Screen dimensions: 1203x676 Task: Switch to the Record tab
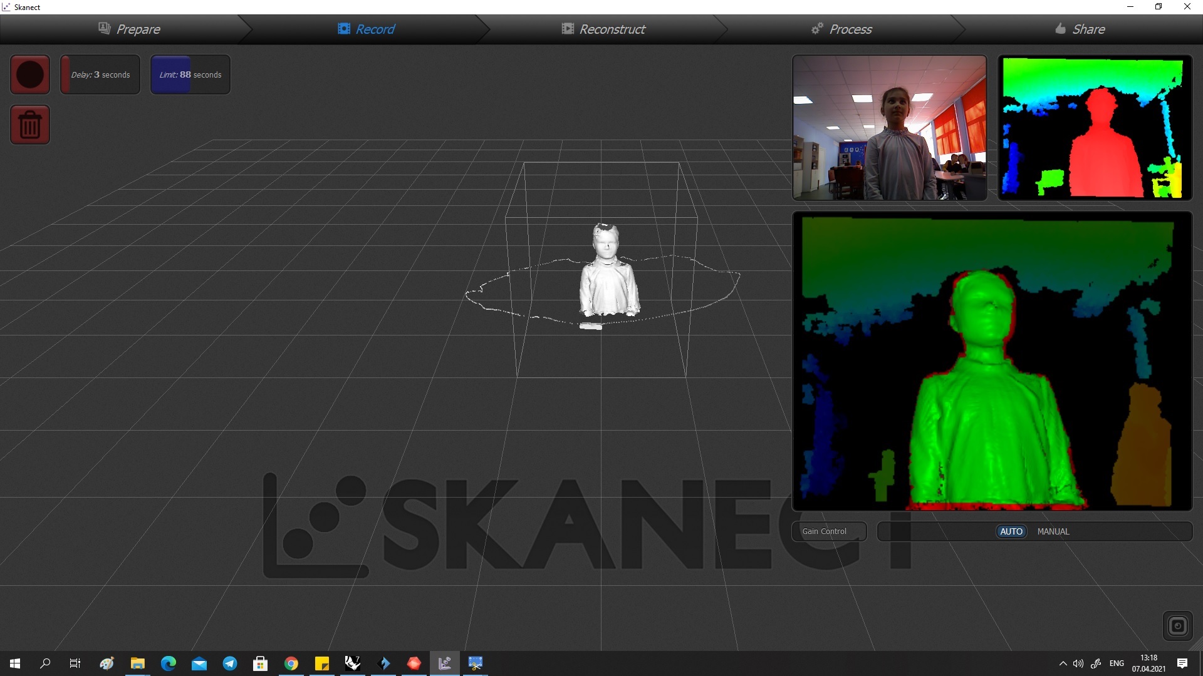click(367, 29)
